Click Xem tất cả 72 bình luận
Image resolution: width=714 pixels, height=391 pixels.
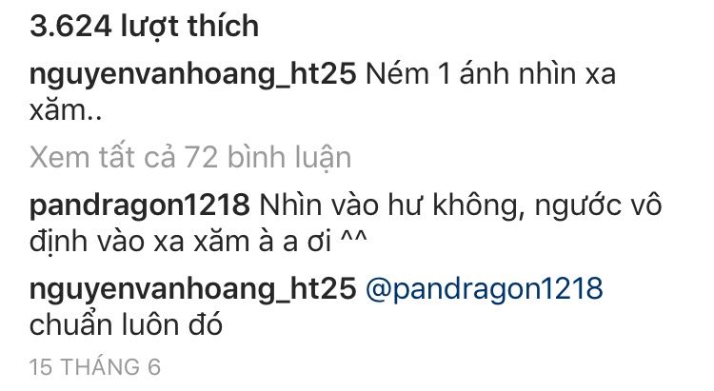(190, 159)
